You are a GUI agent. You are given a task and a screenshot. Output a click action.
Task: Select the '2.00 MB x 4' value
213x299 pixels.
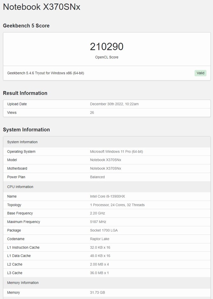tap(100, 264)
